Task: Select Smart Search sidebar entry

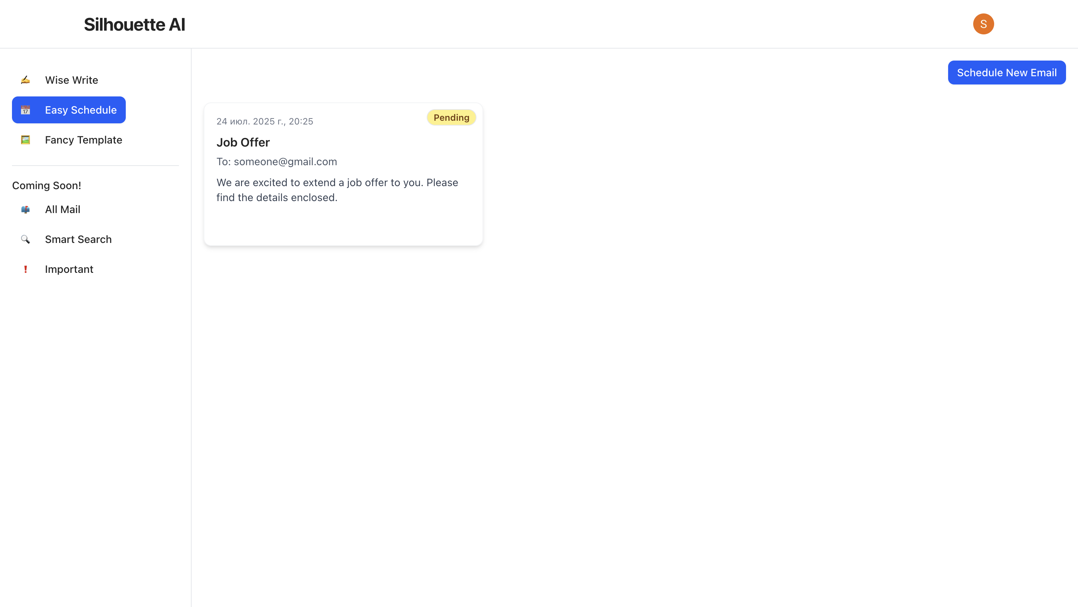Action: coord(78,239)
